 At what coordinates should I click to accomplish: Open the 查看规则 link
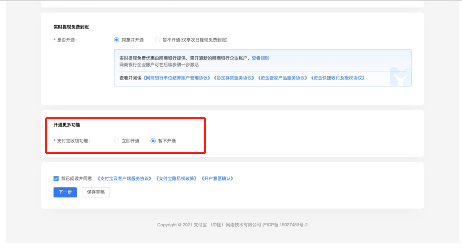(261, 58)
